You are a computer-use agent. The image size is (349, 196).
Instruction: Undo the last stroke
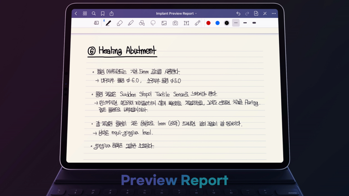pos(238,14)
